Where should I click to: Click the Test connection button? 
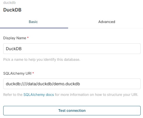point(72,111)
